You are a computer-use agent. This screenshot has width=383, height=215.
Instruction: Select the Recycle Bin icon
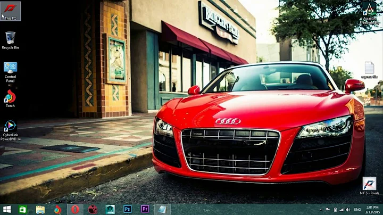tap(10, 40)
